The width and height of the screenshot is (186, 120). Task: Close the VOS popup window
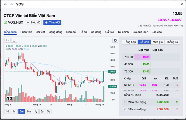(182, 4)
